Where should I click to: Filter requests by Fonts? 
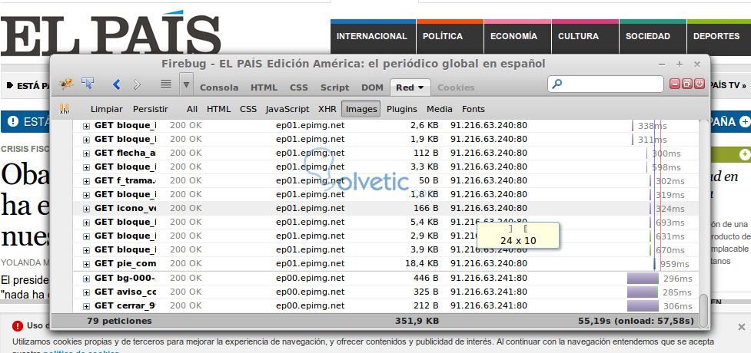tap(474, 109)
